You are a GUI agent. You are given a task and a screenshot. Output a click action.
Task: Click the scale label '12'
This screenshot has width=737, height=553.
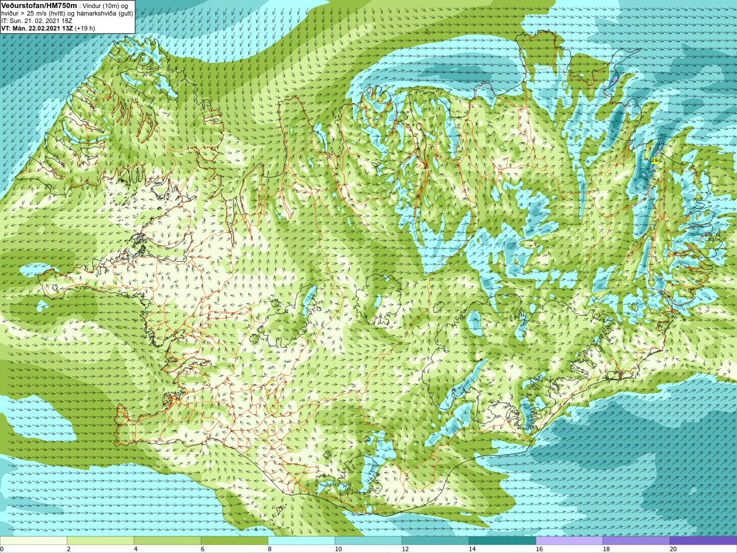[405, 549]
